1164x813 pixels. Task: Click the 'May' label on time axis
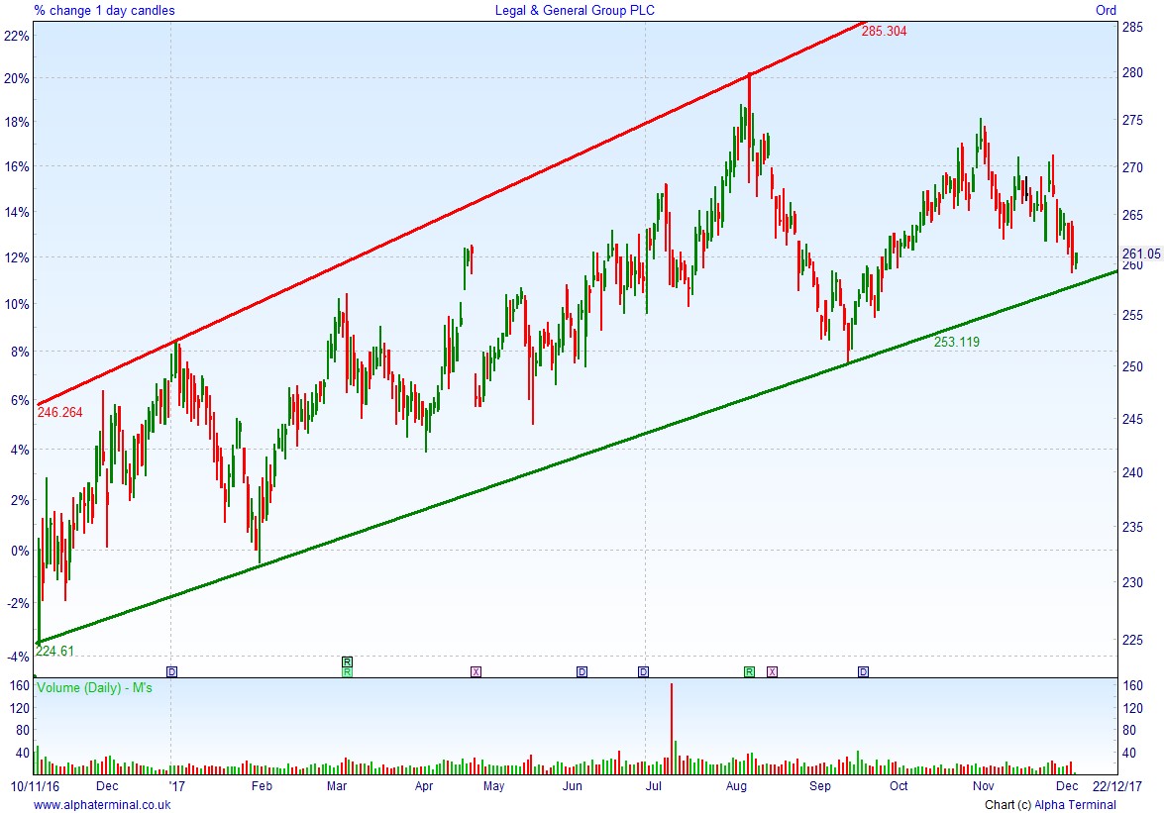pos(493,785)
